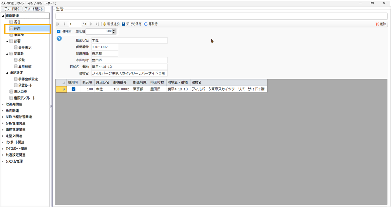Collapse the 組織関連 tree node
Screen dimensions: 391x207
(x=3, y=16)
